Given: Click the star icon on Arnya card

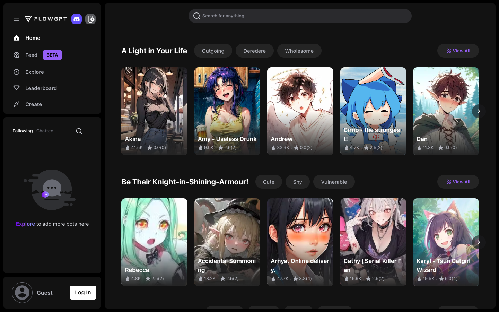Looking at the screenshot, I should pyautogui.click(x=296, y=279).
